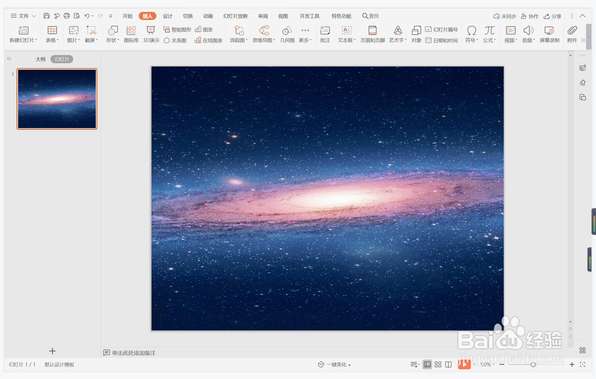Open Header and Footer (页眉和页脚)

tap(372, 35)
